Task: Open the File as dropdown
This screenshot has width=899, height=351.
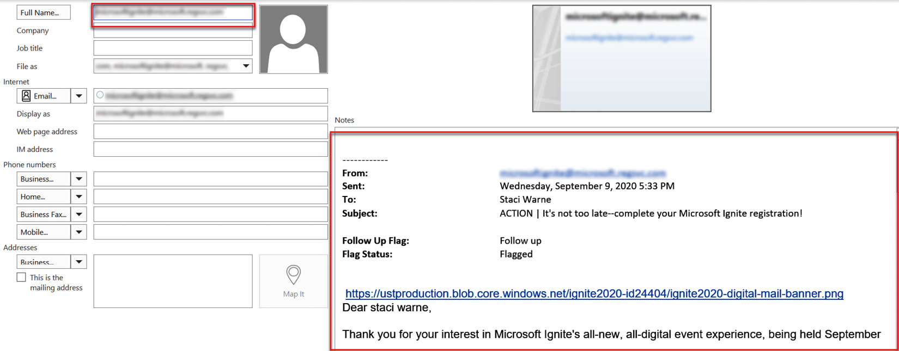Action: point(246,66)
